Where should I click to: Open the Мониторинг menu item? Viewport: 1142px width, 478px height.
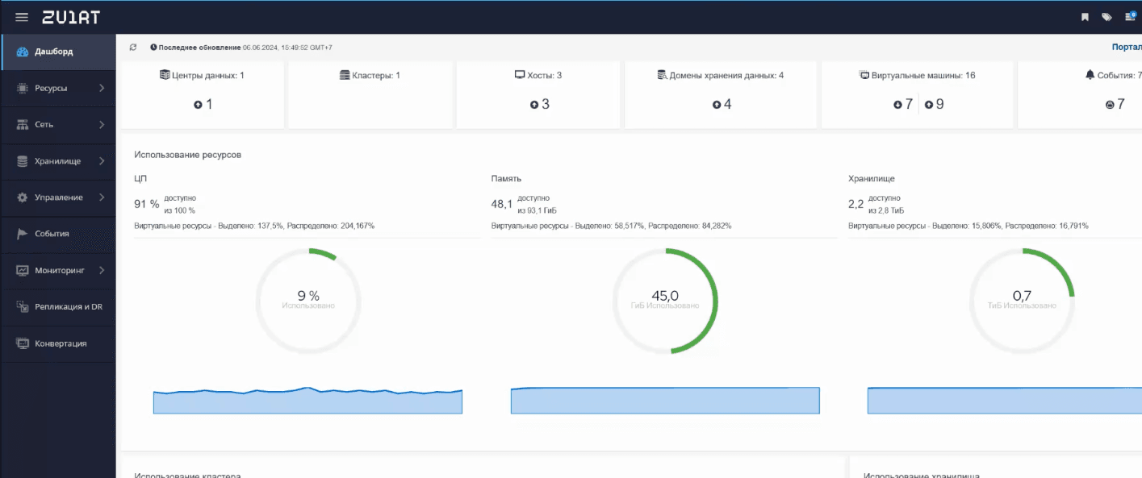click(x=59, y=271)
